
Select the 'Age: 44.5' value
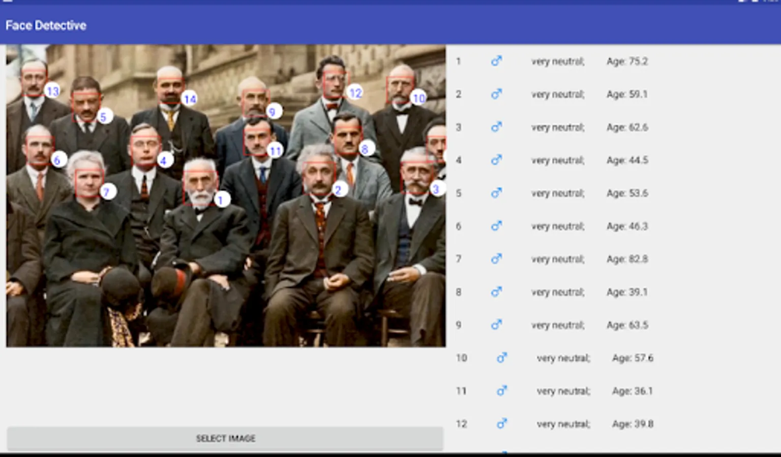click(x=627, y=160)
